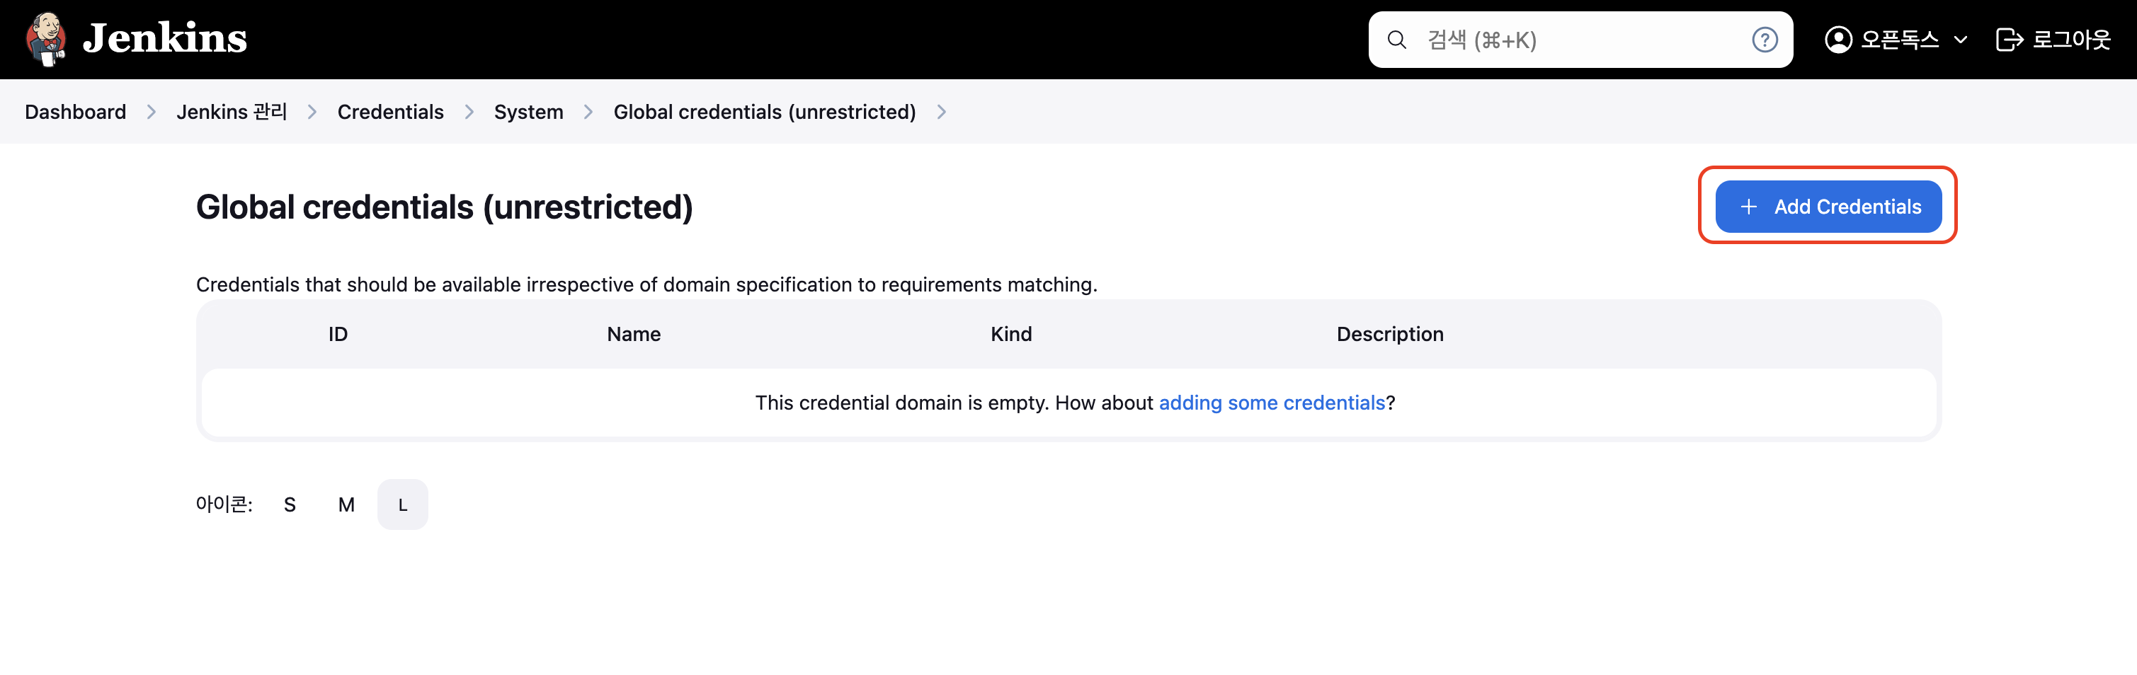This screenshot has width=2137, height=675.
Task: Click the 로그아웃 exit arrow icon
Action: point(2010,40)
